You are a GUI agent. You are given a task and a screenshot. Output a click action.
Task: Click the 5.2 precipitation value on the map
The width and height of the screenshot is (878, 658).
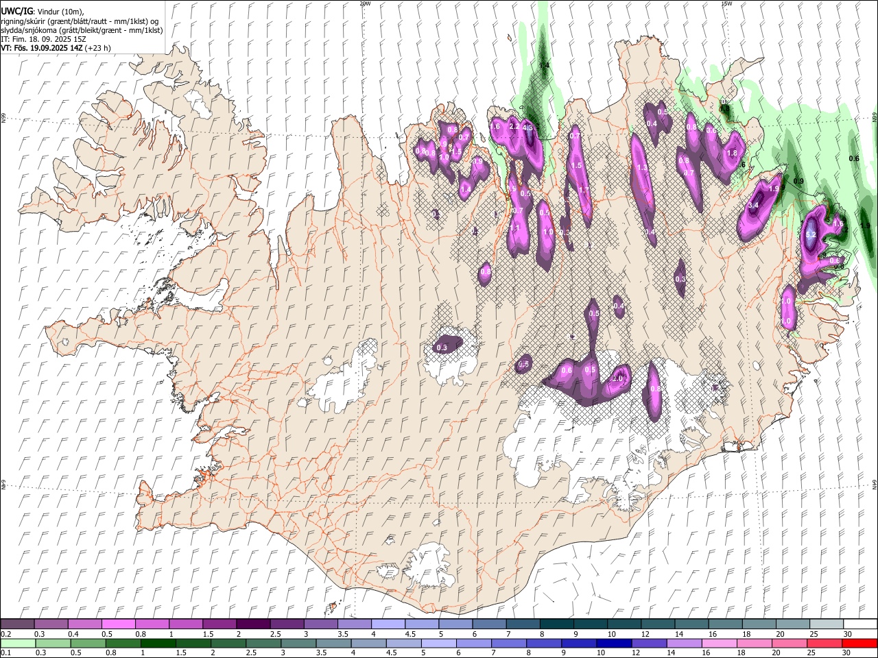(810, 235)
